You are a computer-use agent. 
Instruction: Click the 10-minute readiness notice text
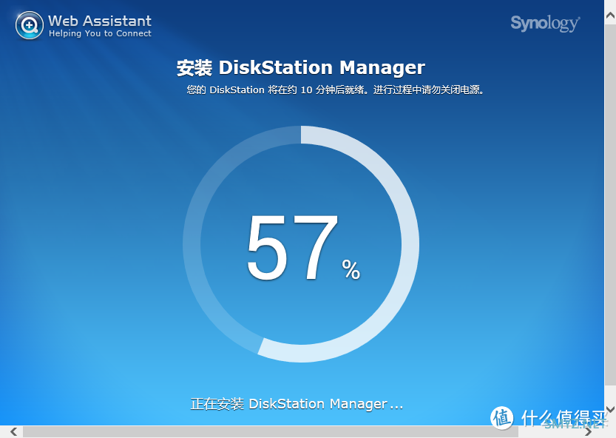[x=336, y=90]
